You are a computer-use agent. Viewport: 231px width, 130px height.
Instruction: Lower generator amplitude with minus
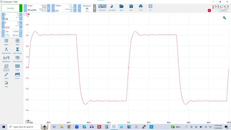point(3,35)
